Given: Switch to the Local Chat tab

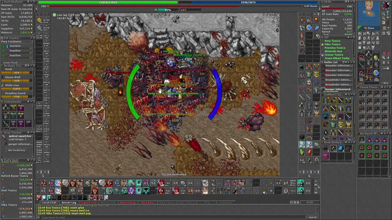Looking at the screenshot, I should pos(49,202).
